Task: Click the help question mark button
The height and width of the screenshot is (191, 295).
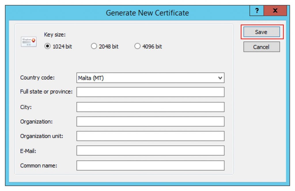Action: 256,11
